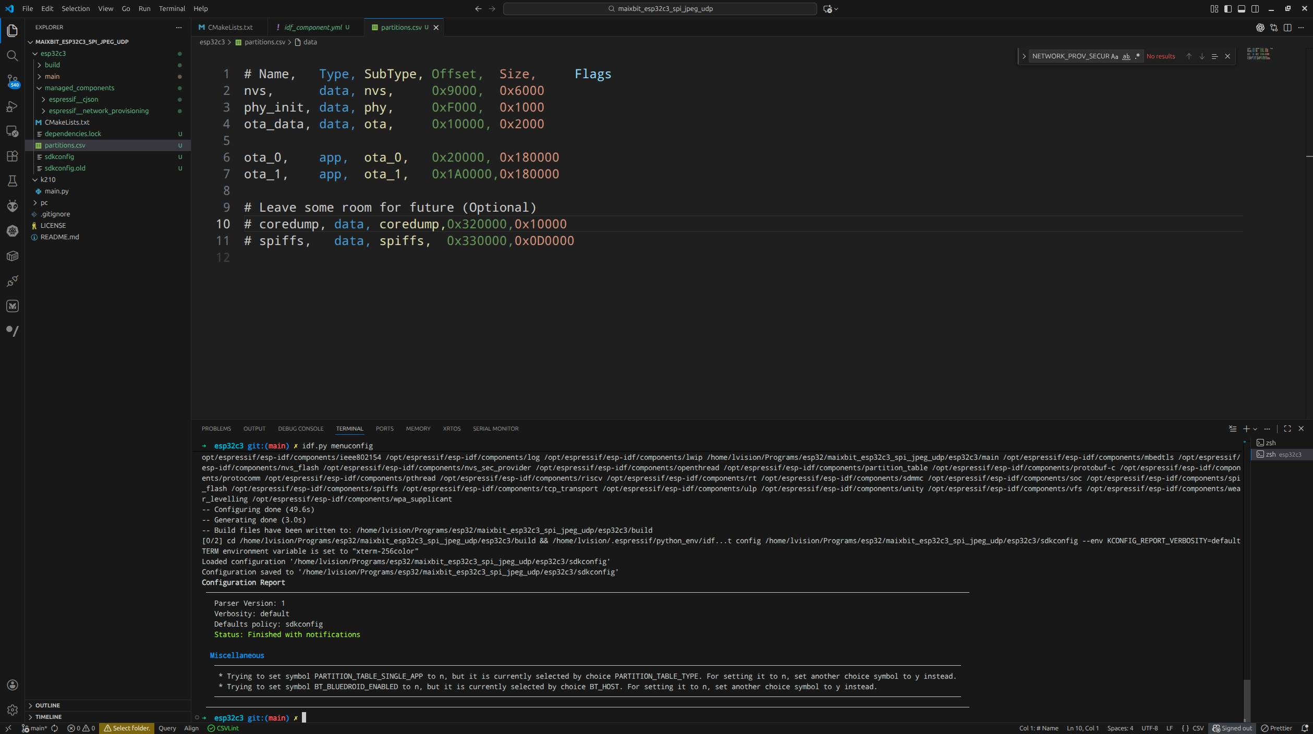This screenshot has width=1313, height=734.
Task: Open the Remote Explorer view
Action: [x=13, y=131]
